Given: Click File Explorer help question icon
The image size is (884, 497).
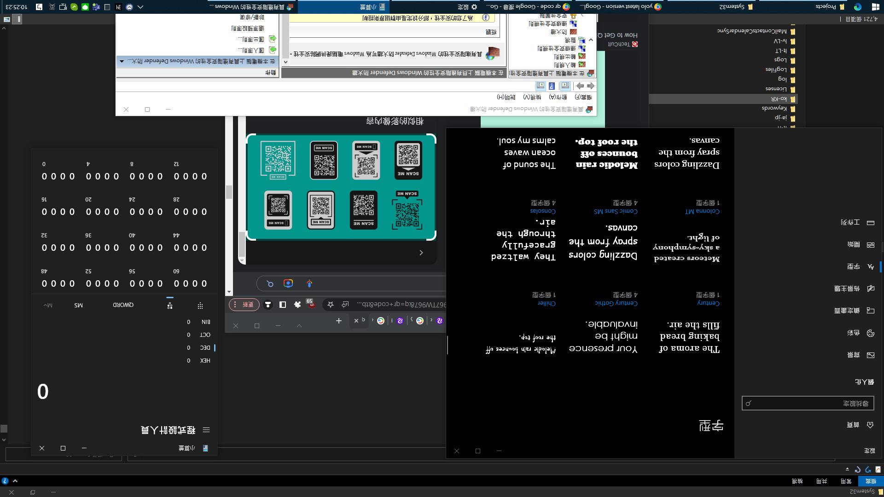Looking at the screenshot, I should [5, 481].
